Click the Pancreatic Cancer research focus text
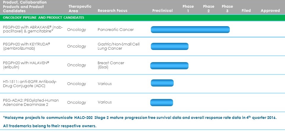Image resolution: width=285 pixels, height=132 pixels. click(115, 30)
